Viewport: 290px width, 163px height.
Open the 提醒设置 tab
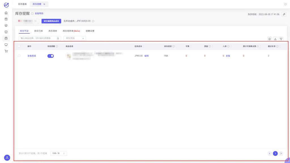(x=90, y=31)
